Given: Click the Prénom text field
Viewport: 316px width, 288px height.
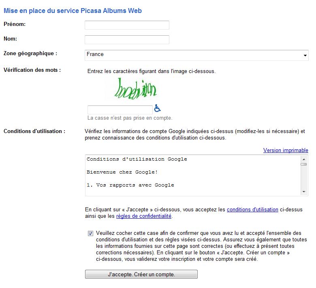Looking at the screenshot, I should pos(127,25).
